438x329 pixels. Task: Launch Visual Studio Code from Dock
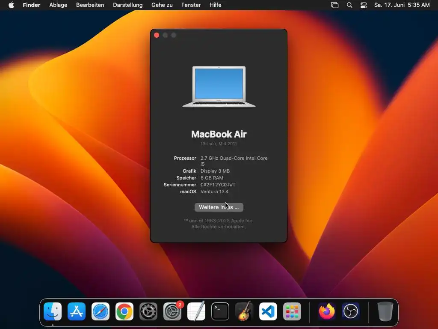(268, 311)
